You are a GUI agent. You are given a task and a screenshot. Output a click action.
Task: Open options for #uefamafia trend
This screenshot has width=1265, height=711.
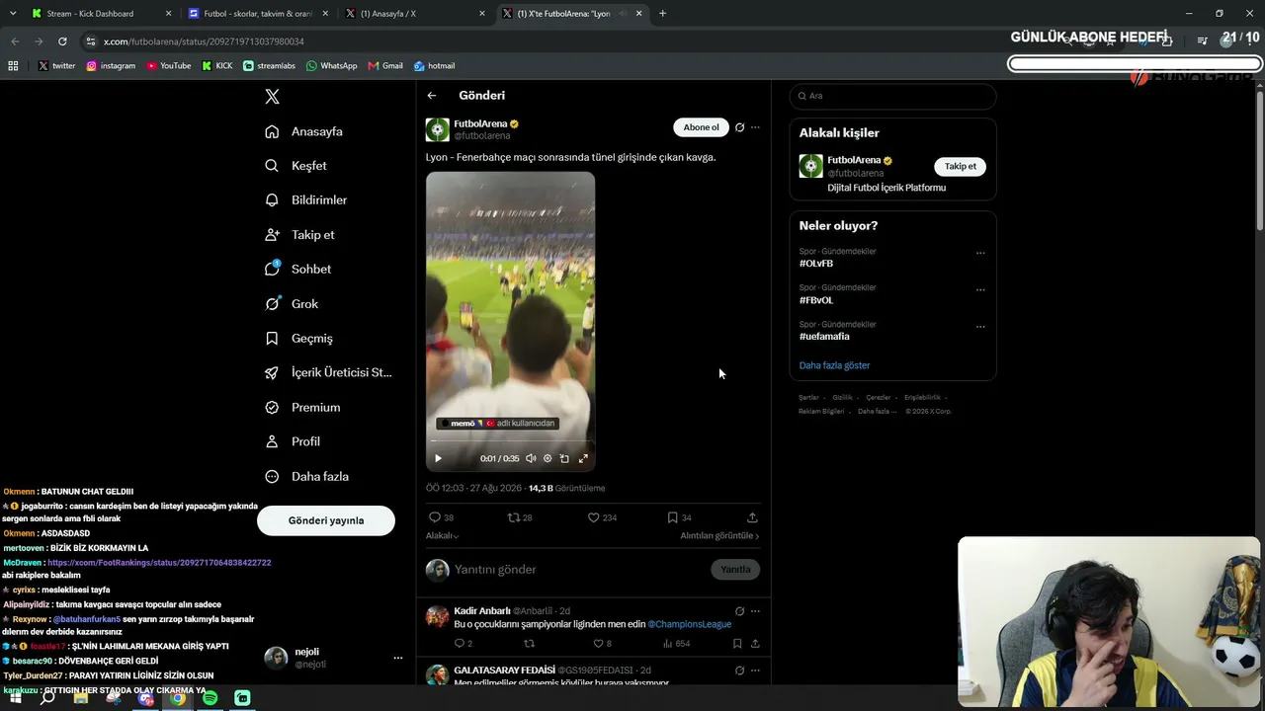(x=980, y=326)
